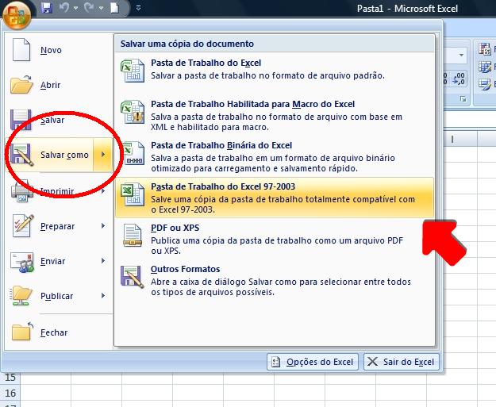Expand the Enviar submenu arrow
This screenshot has width=496, height=407.
[103, 260]
